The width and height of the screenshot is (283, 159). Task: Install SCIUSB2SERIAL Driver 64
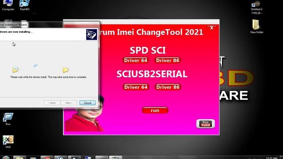coord(136,87)
